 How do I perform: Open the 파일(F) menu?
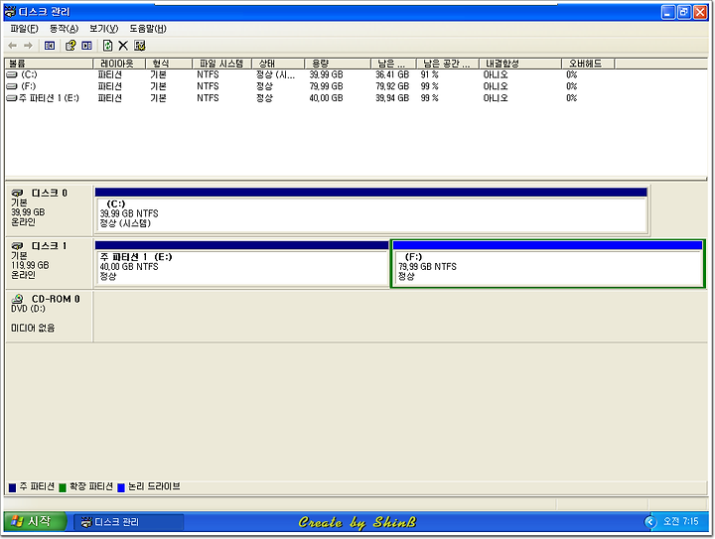(24, 29)
